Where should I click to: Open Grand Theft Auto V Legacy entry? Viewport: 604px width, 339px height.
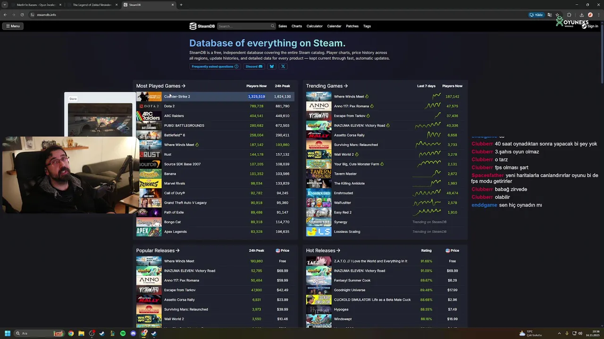[x=185, y=202]
